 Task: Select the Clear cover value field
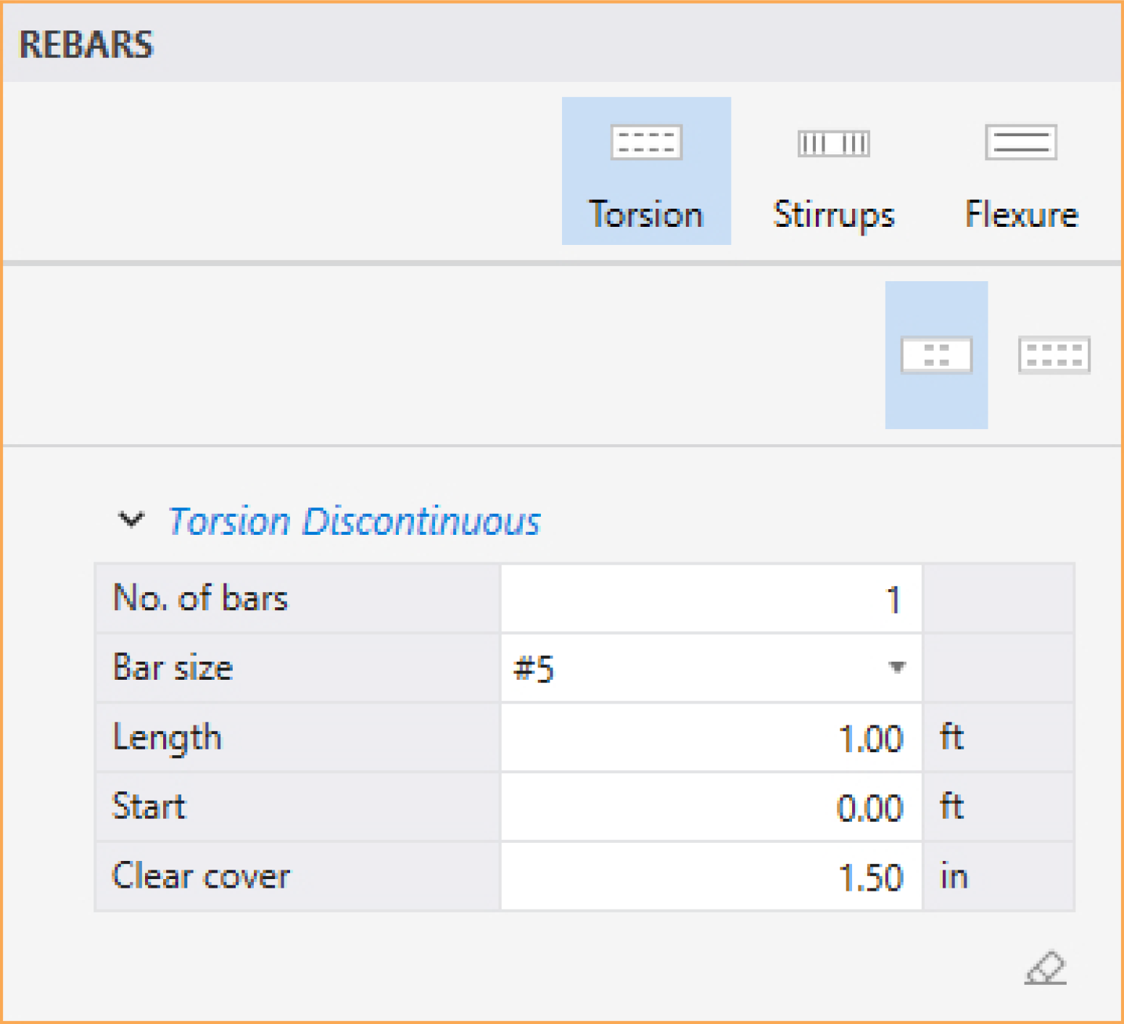[711, 877]
